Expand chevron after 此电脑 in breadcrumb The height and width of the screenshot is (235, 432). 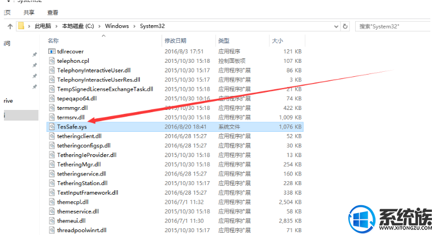pos(57,26)
